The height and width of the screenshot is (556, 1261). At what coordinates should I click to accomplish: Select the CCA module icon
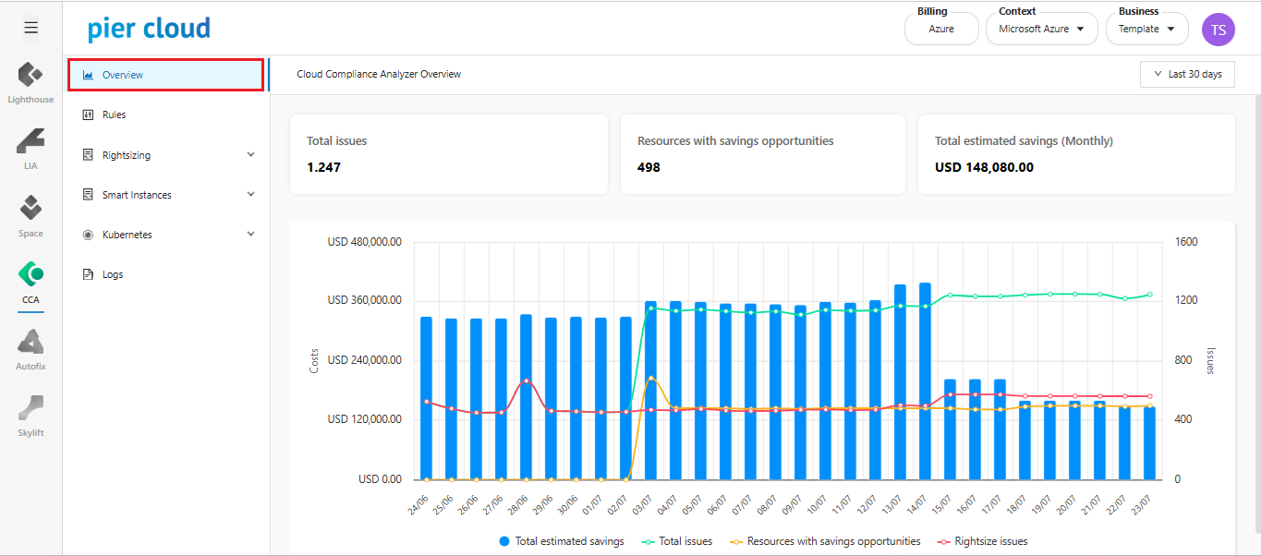pyautogui.click(x=30, y=275)
